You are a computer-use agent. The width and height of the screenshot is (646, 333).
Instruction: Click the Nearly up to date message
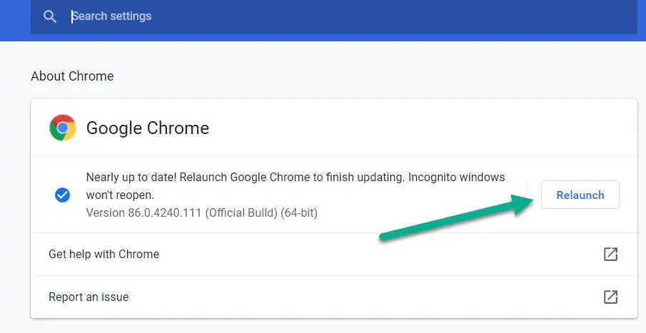pyautogui.click(x=131, y=178)
